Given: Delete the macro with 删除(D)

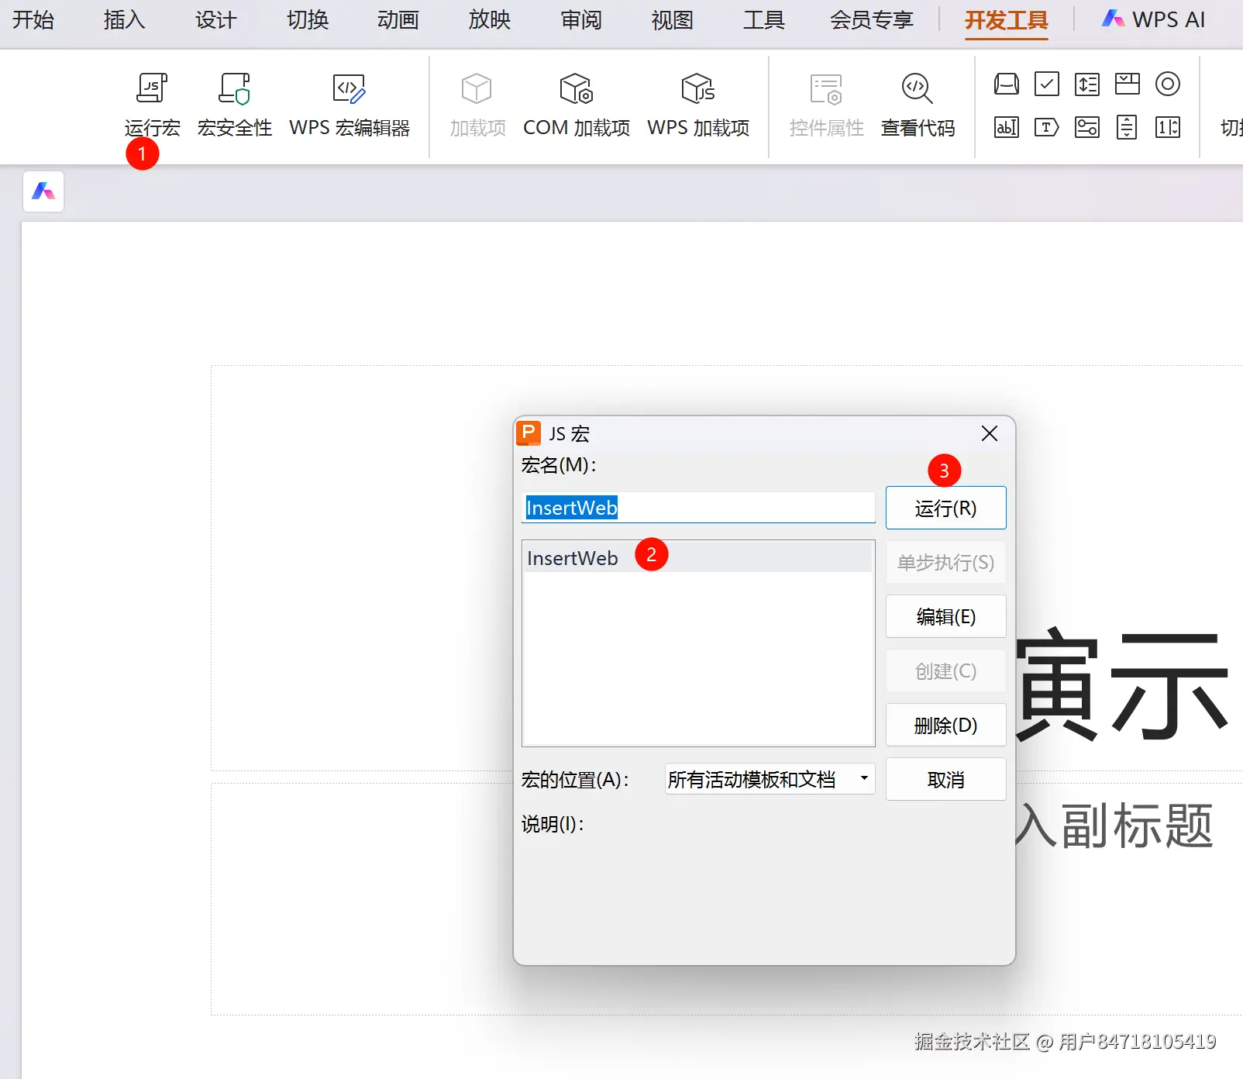Looking at the screenshot, I should 946,725.
